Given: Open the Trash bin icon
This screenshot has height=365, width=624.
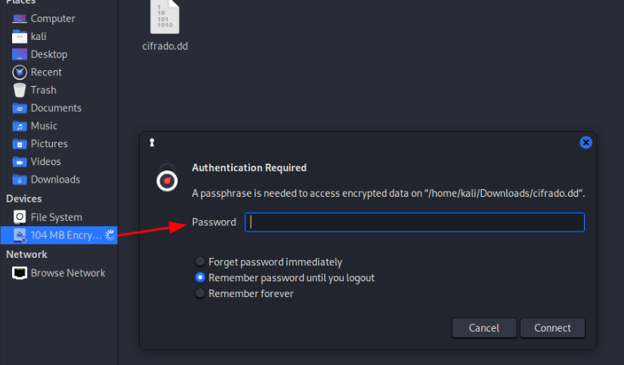Looking at the screenshot, I should coord(19,90).
